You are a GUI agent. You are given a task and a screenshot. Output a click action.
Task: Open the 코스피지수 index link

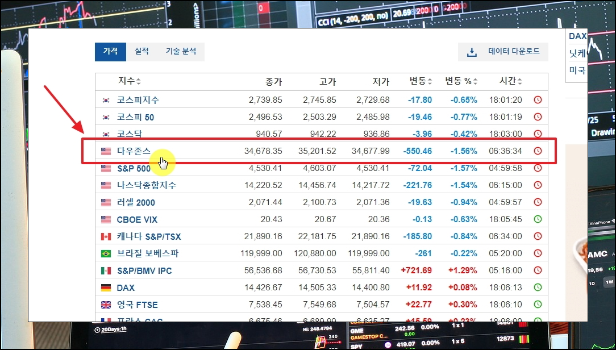pos(138,100)
